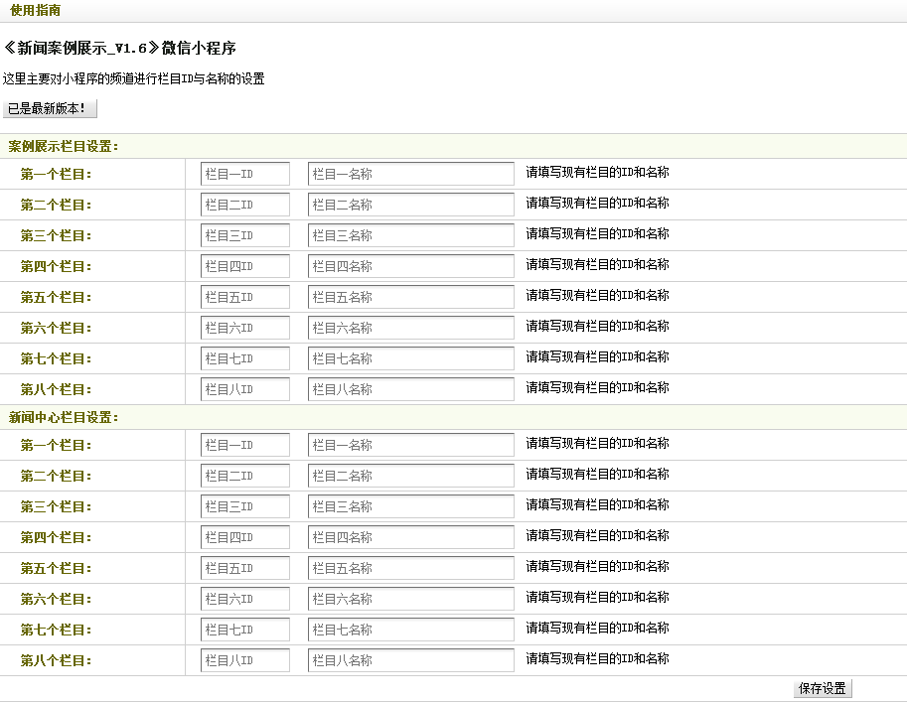Select 栏目二名称 input in 新闻中心 section
The height and width of the screenshot is (703, 907).
pos(411,477)
